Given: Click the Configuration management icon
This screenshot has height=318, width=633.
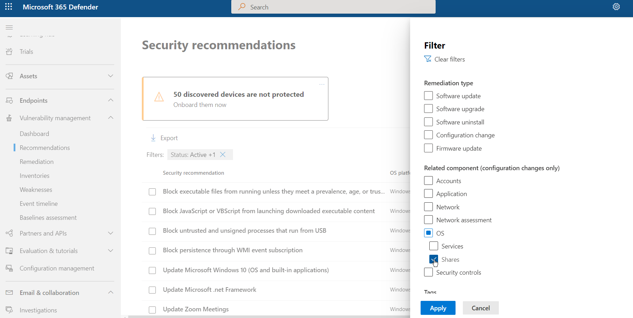Looking at the screenshot, I should click(x=9, y=268).
